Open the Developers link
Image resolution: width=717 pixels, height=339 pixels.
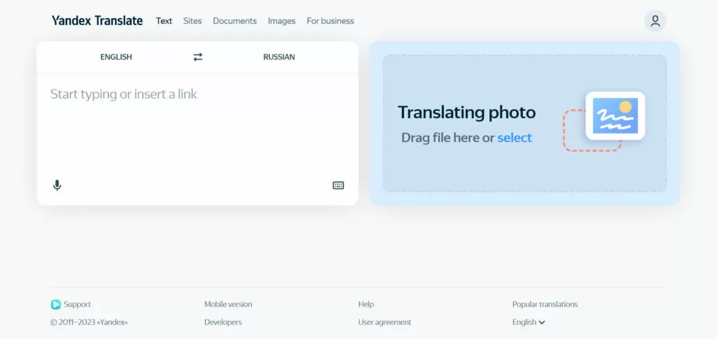click(x=223, y=322)
